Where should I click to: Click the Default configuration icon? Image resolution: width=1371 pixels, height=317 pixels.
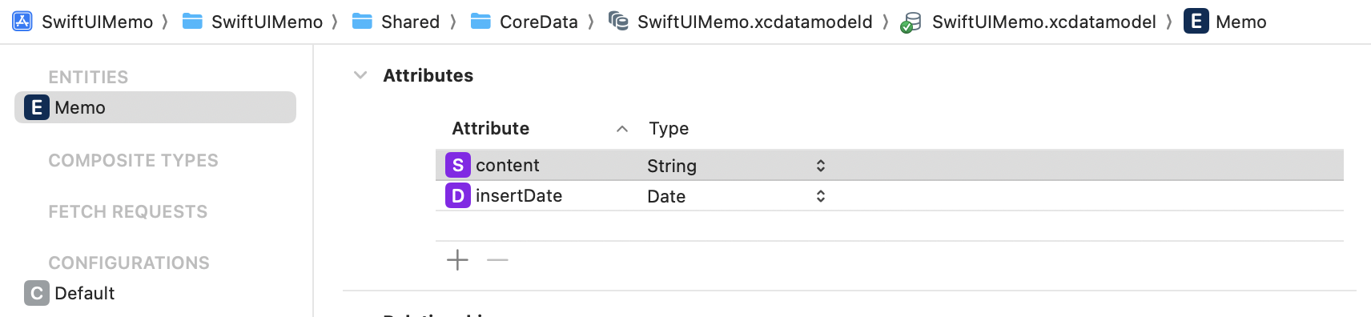37,293
